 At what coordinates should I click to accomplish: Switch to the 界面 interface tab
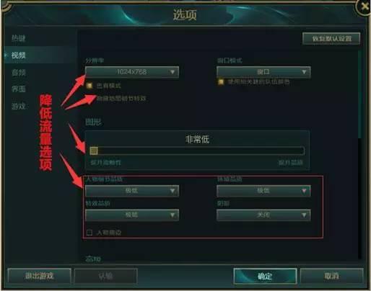pos(19,89)
